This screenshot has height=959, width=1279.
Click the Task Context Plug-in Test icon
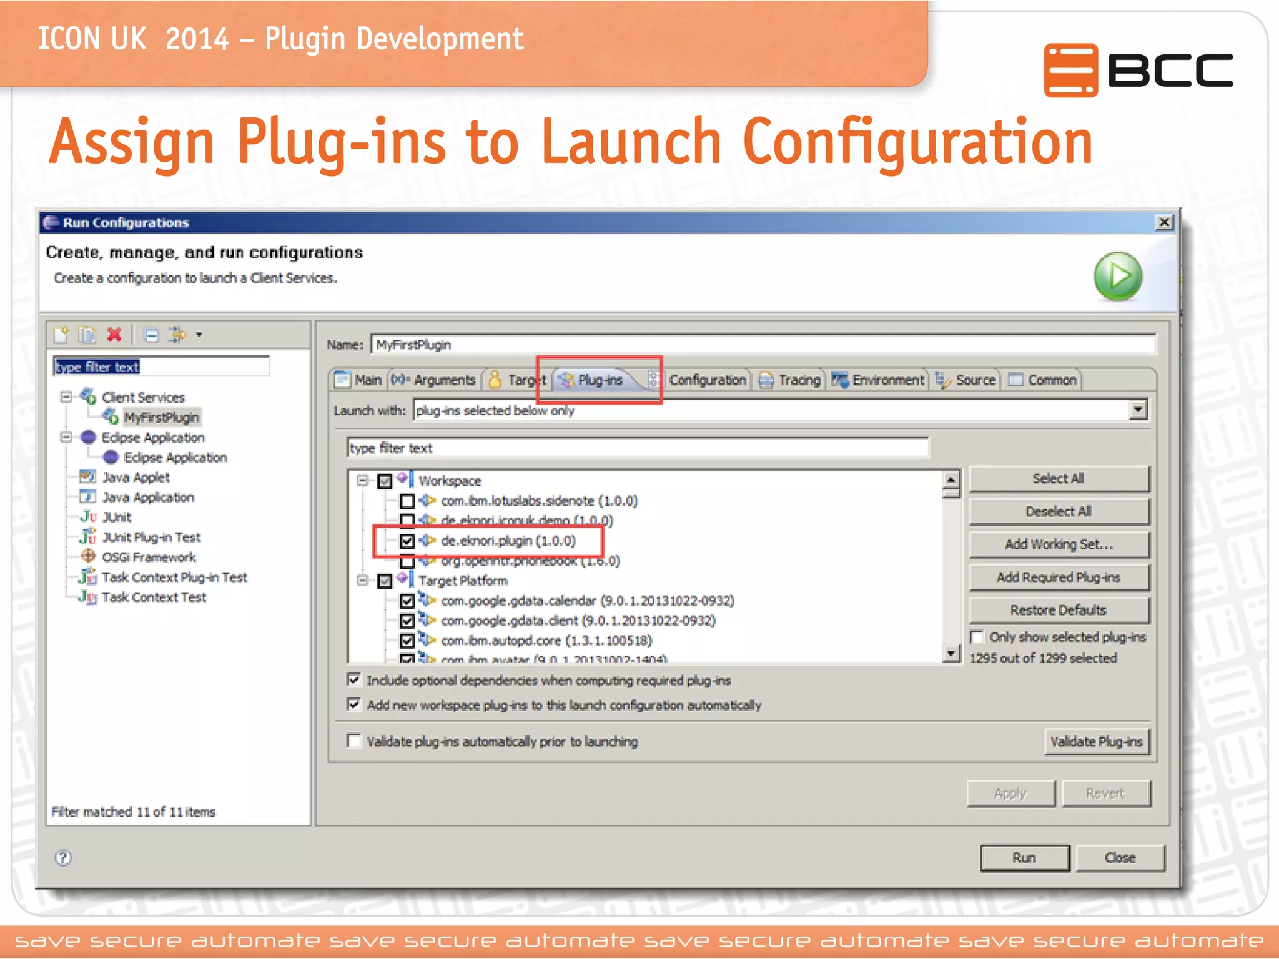(x=88, y=576)
